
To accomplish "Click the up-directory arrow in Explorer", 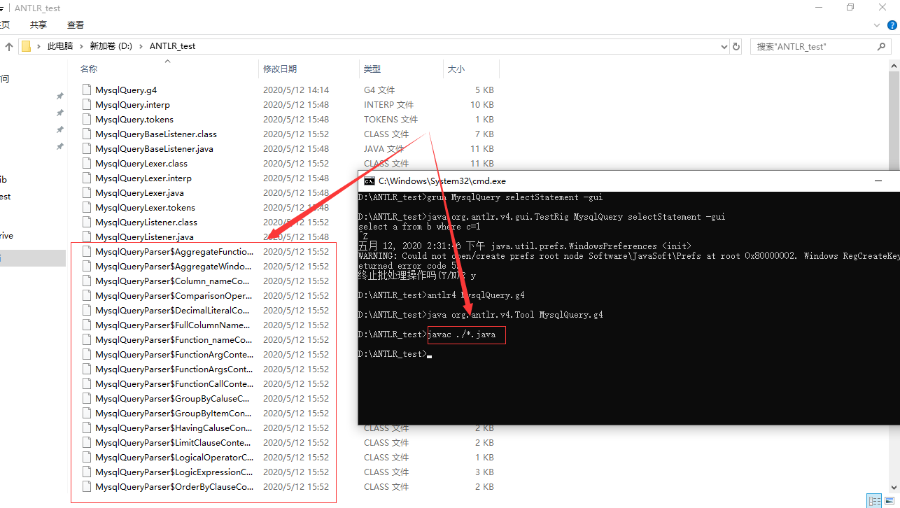I will tap(8, 46).
